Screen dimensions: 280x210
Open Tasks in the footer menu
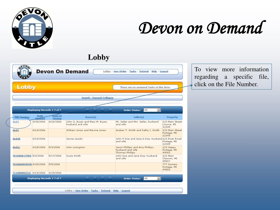point(94,191)
